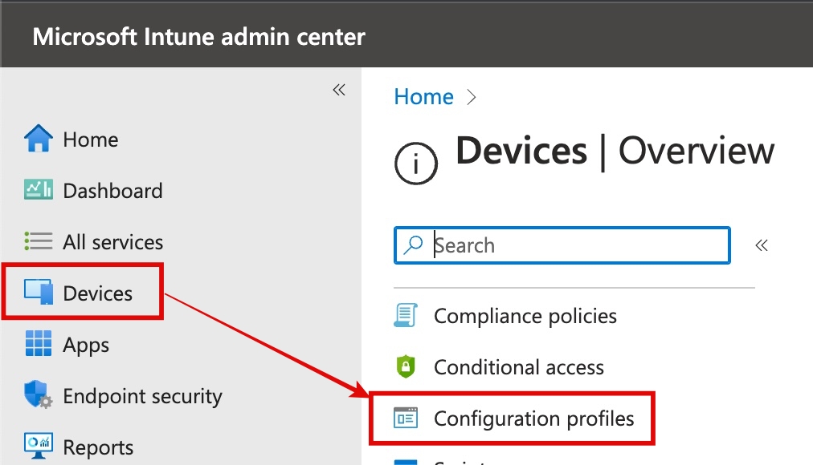
Task: Click the Configuration profiles window icon
Action: [406, 418]
